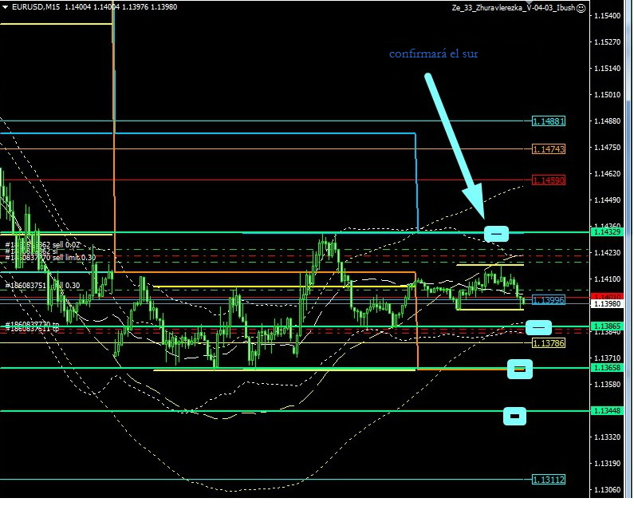The height and width of the screenshot is (510, 634).
Task: Click the 1.13996 blue price label
Action: click(549, 299)
